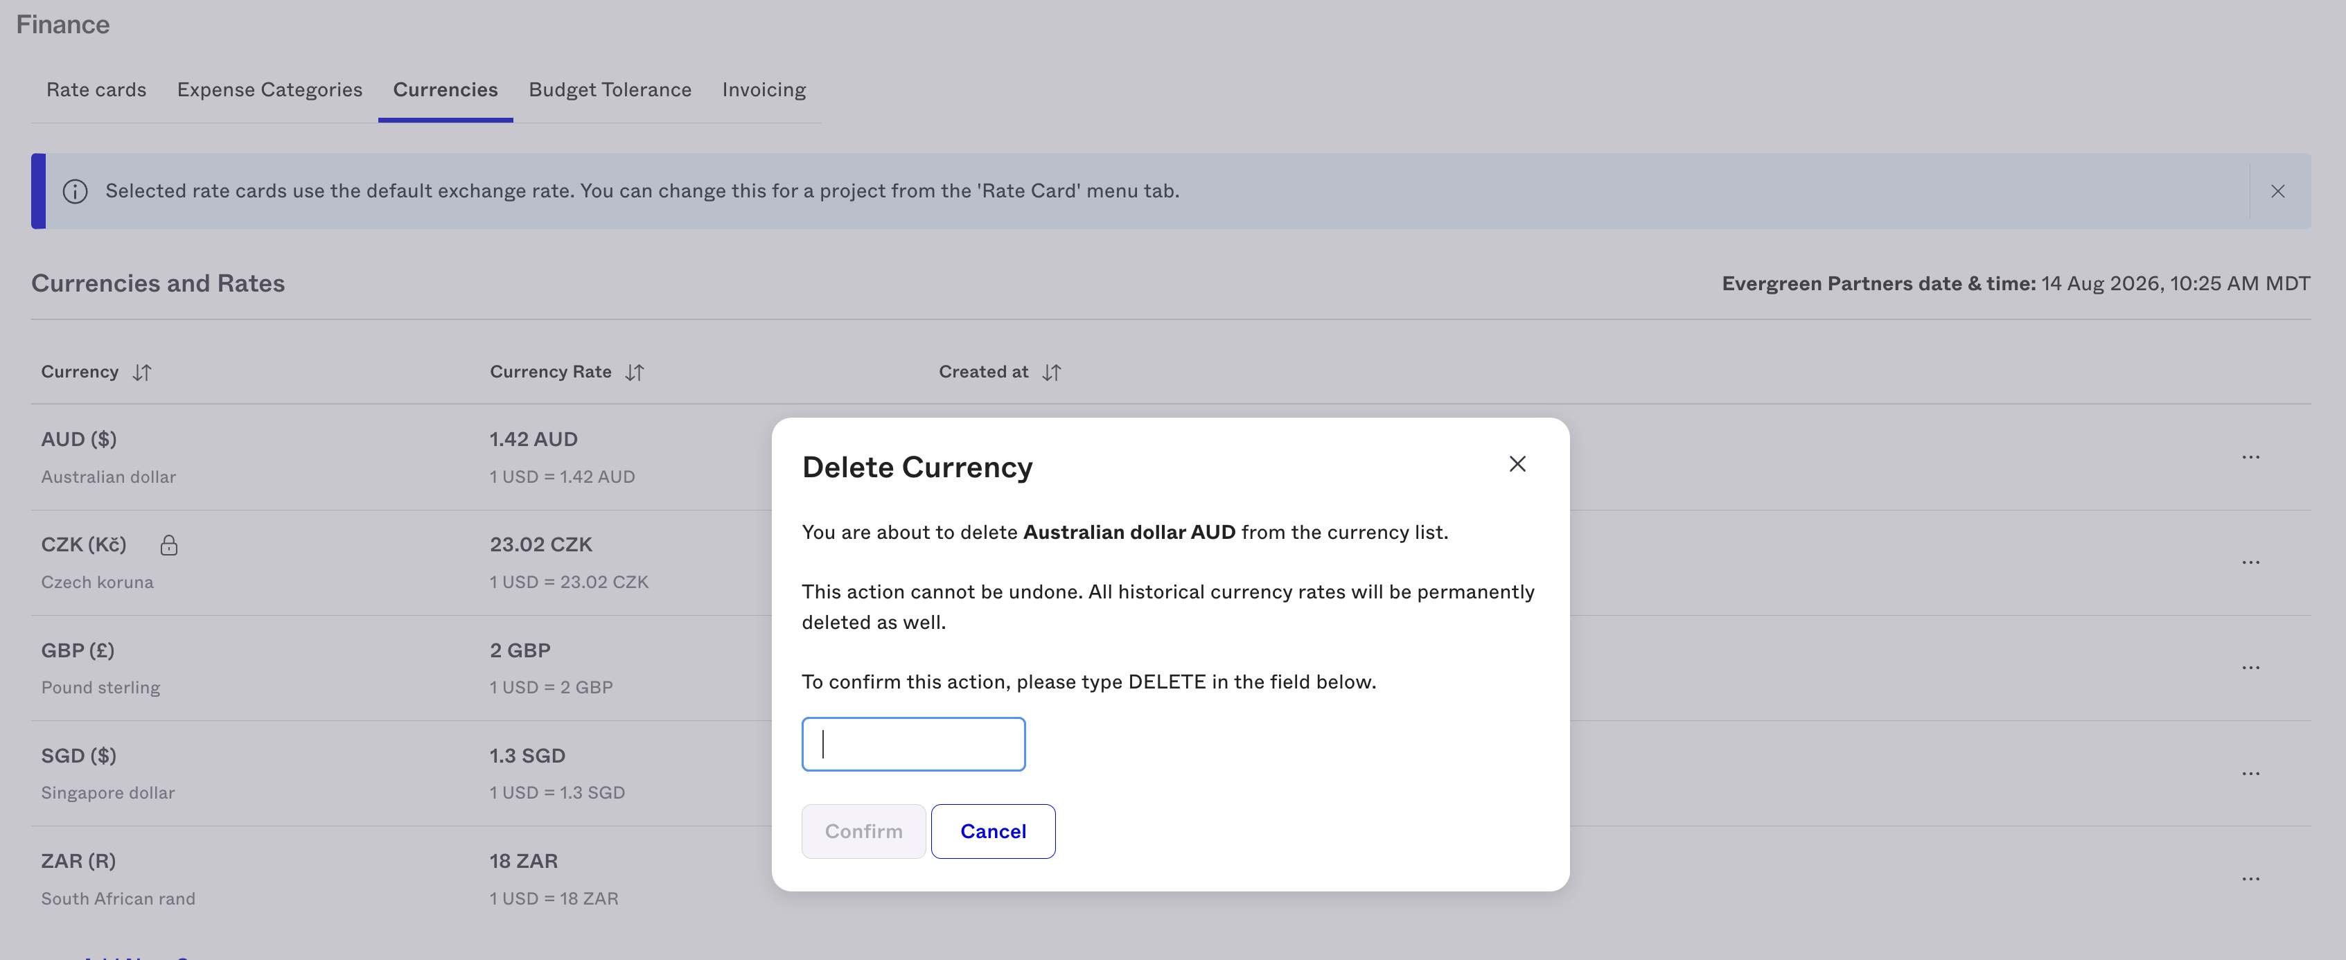The image size is (2346, 960).
Task: Select the Invoicing tab
Action: pos(764,90)
